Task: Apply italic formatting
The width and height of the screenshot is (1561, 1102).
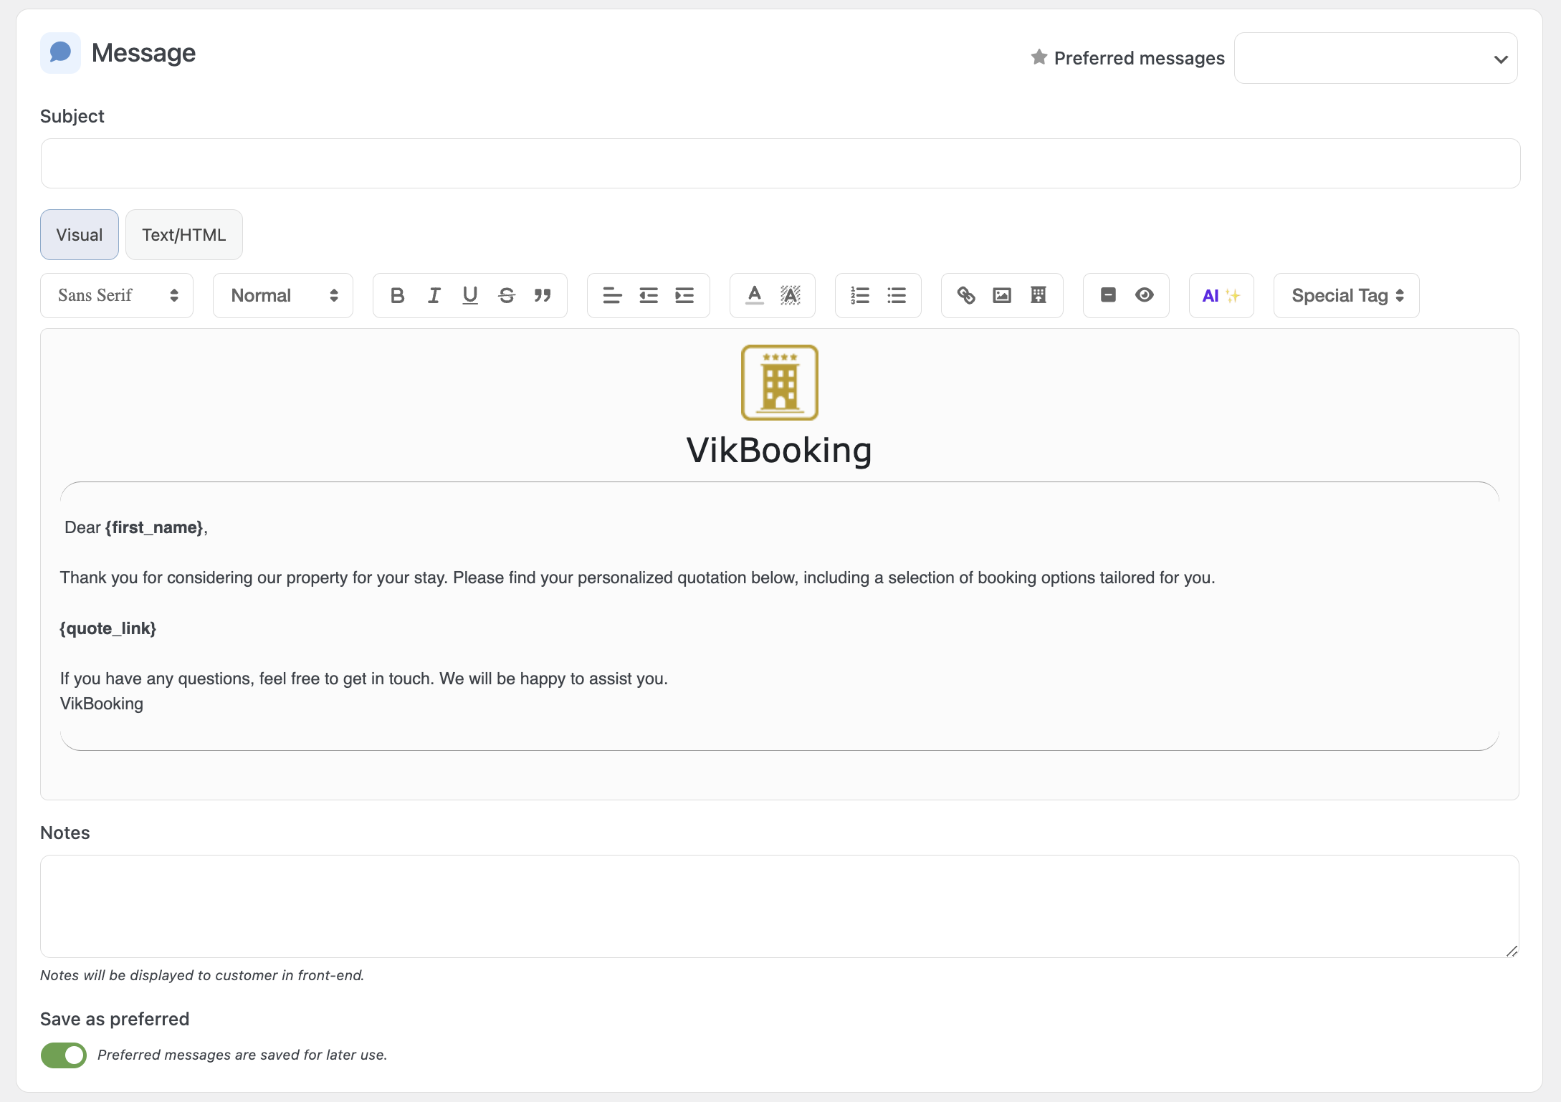Action: click(434, 295)
